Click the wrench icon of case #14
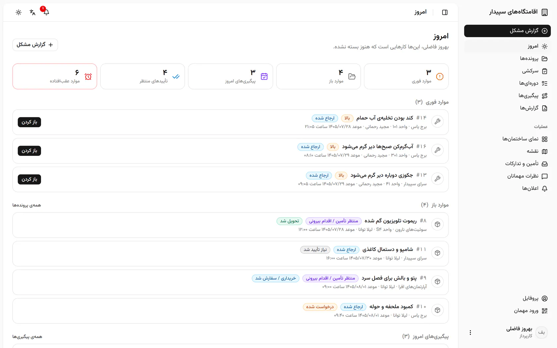The width and height of the screenshot is (557, 348). (438, 121)
